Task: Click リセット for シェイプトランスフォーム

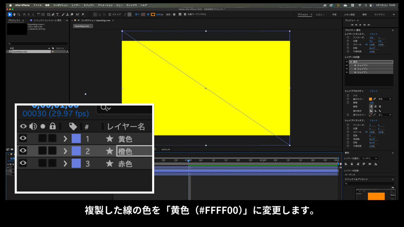Action: click(x=373, y=120)
